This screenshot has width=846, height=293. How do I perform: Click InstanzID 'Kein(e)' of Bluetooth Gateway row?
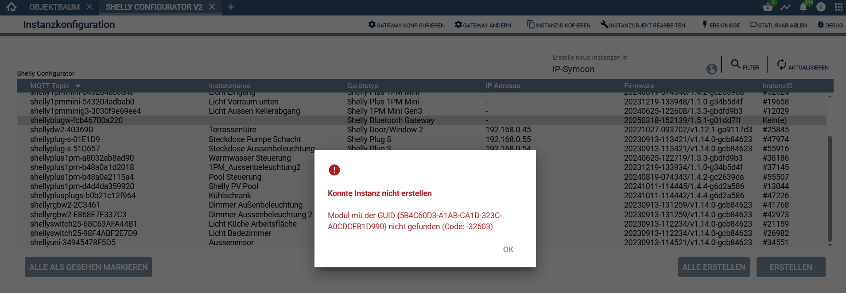775,120
